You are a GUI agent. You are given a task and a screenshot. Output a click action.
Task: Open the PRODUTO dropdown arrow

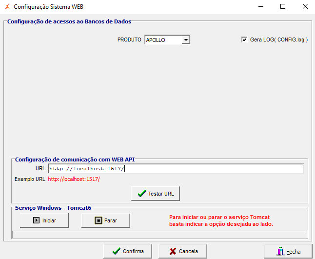tap(186, 40)
